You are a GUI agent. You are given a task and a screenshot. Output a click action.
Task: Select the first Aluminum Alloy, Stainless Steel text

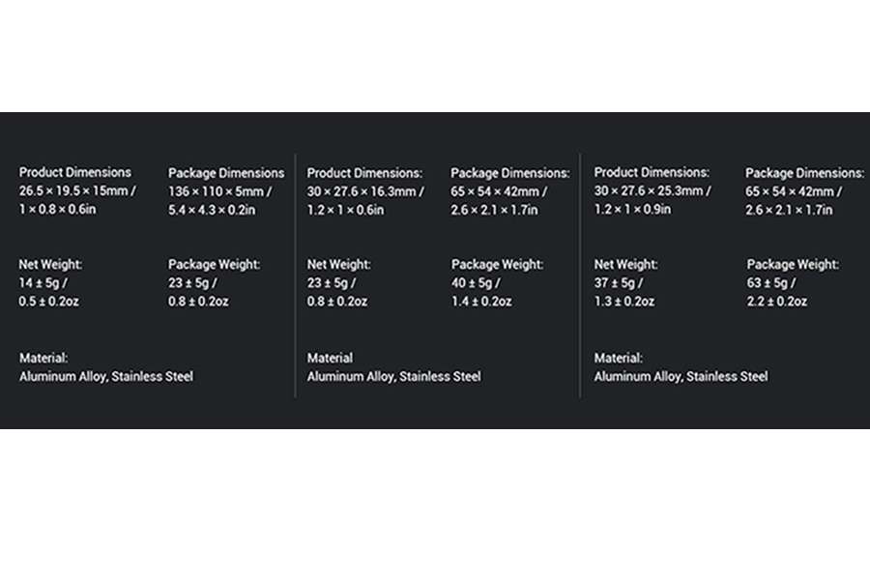pyautogui.click(x=106, y=376)
